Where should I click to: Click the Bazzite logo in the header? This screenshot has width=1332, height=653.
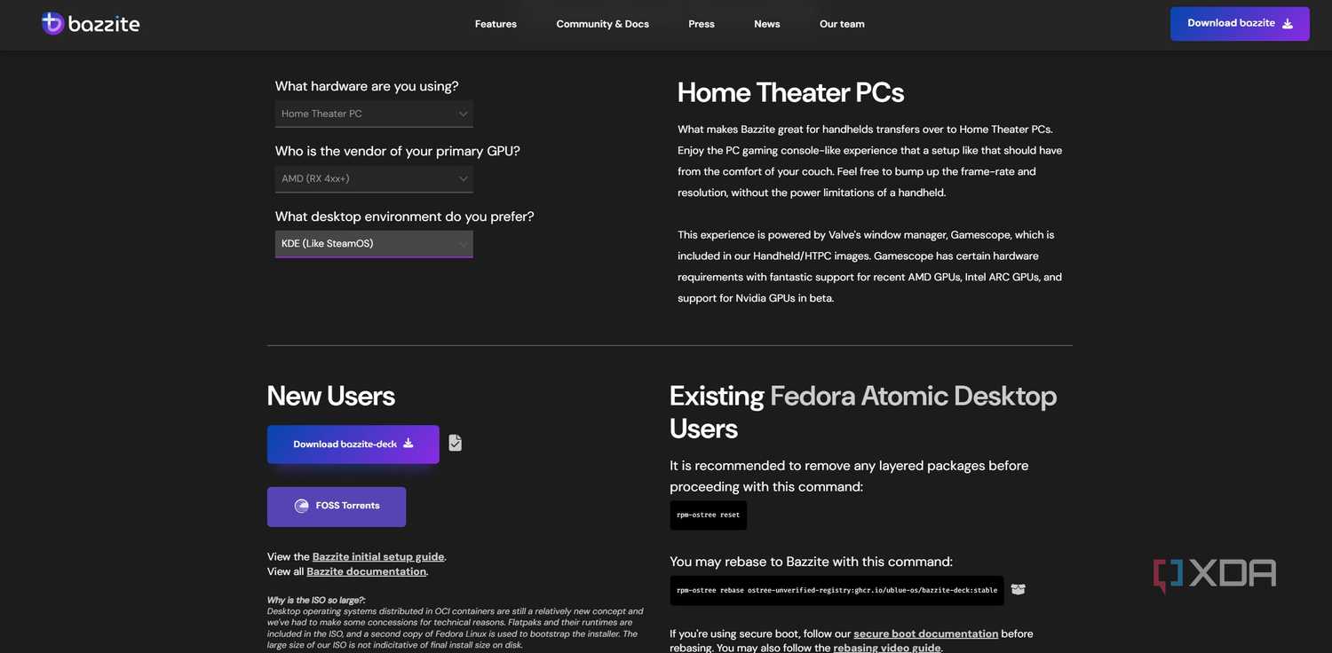pos(91,24)
